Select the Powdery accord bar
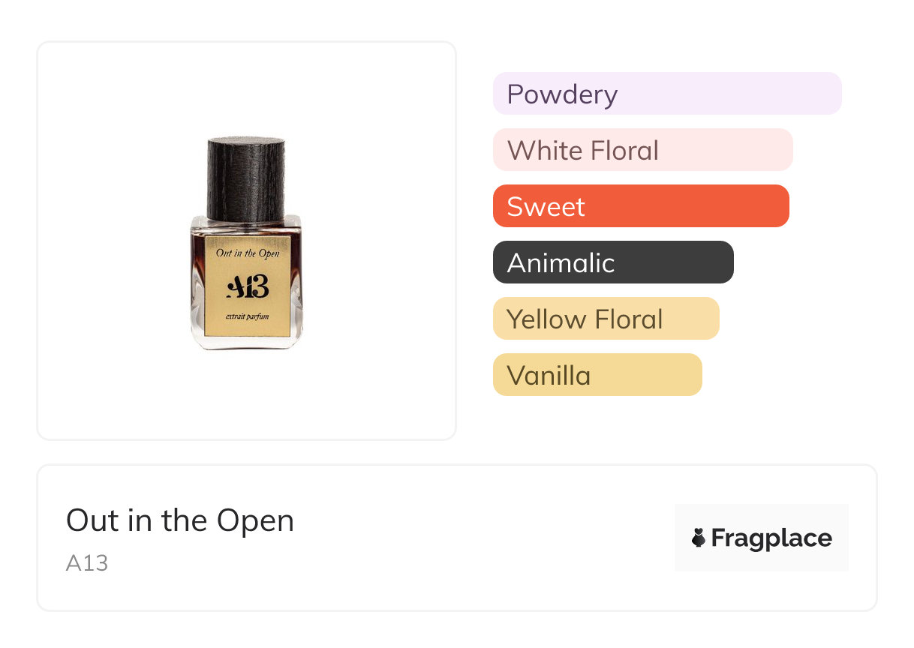Image resolution: width=914 pixels, height=648 pixels. [x=666, y=94]
